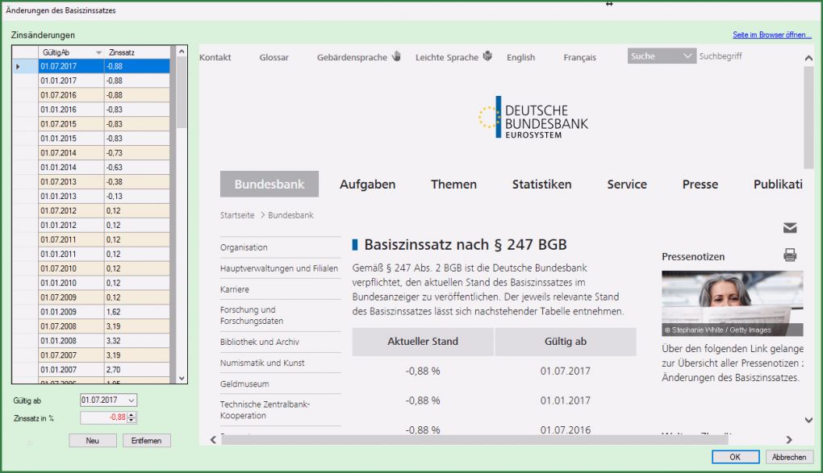Click the printer icon
823x473 pixels.
coord(790,255)
